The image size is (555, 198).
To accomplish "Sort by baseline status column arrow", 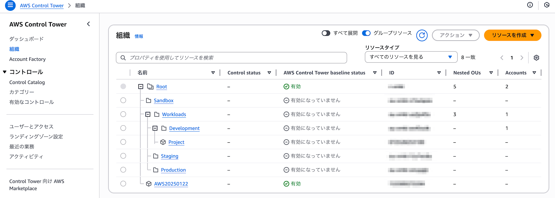I will (375, 73).
